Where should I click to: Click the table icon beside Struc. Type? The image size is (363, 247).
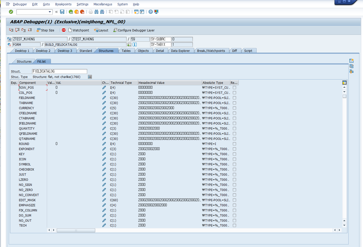pyautogui.click(x=90, y=77)
